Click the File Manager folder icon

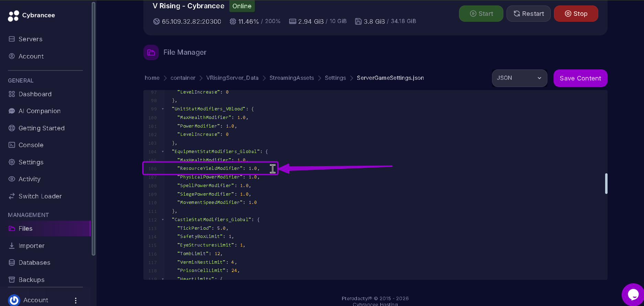151,52
